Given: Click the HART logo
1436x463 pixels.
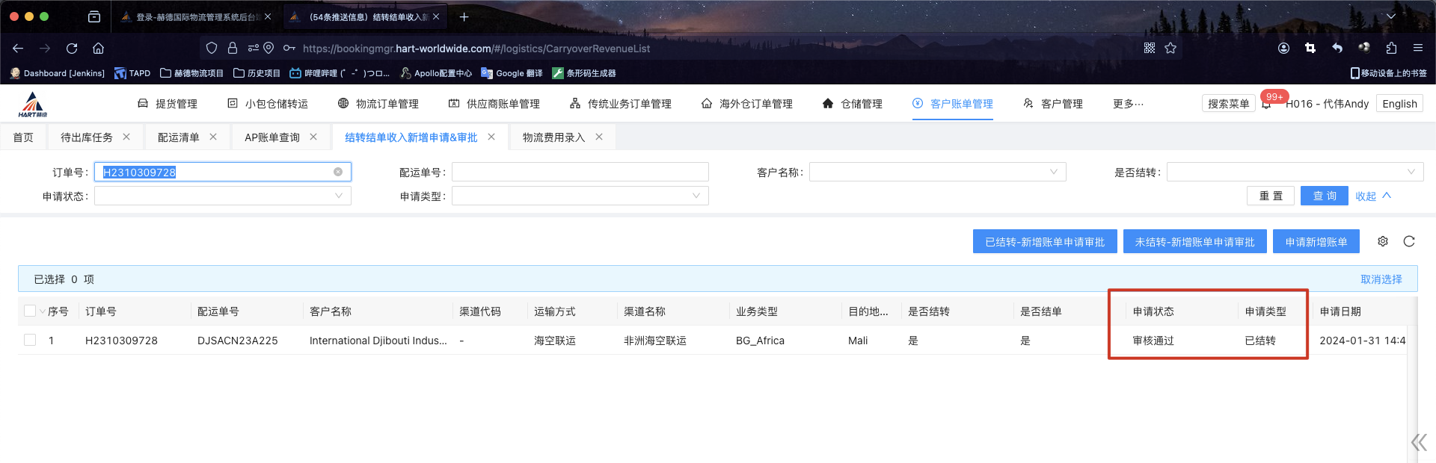Looking at the screenshot, I should pos(32,105).
